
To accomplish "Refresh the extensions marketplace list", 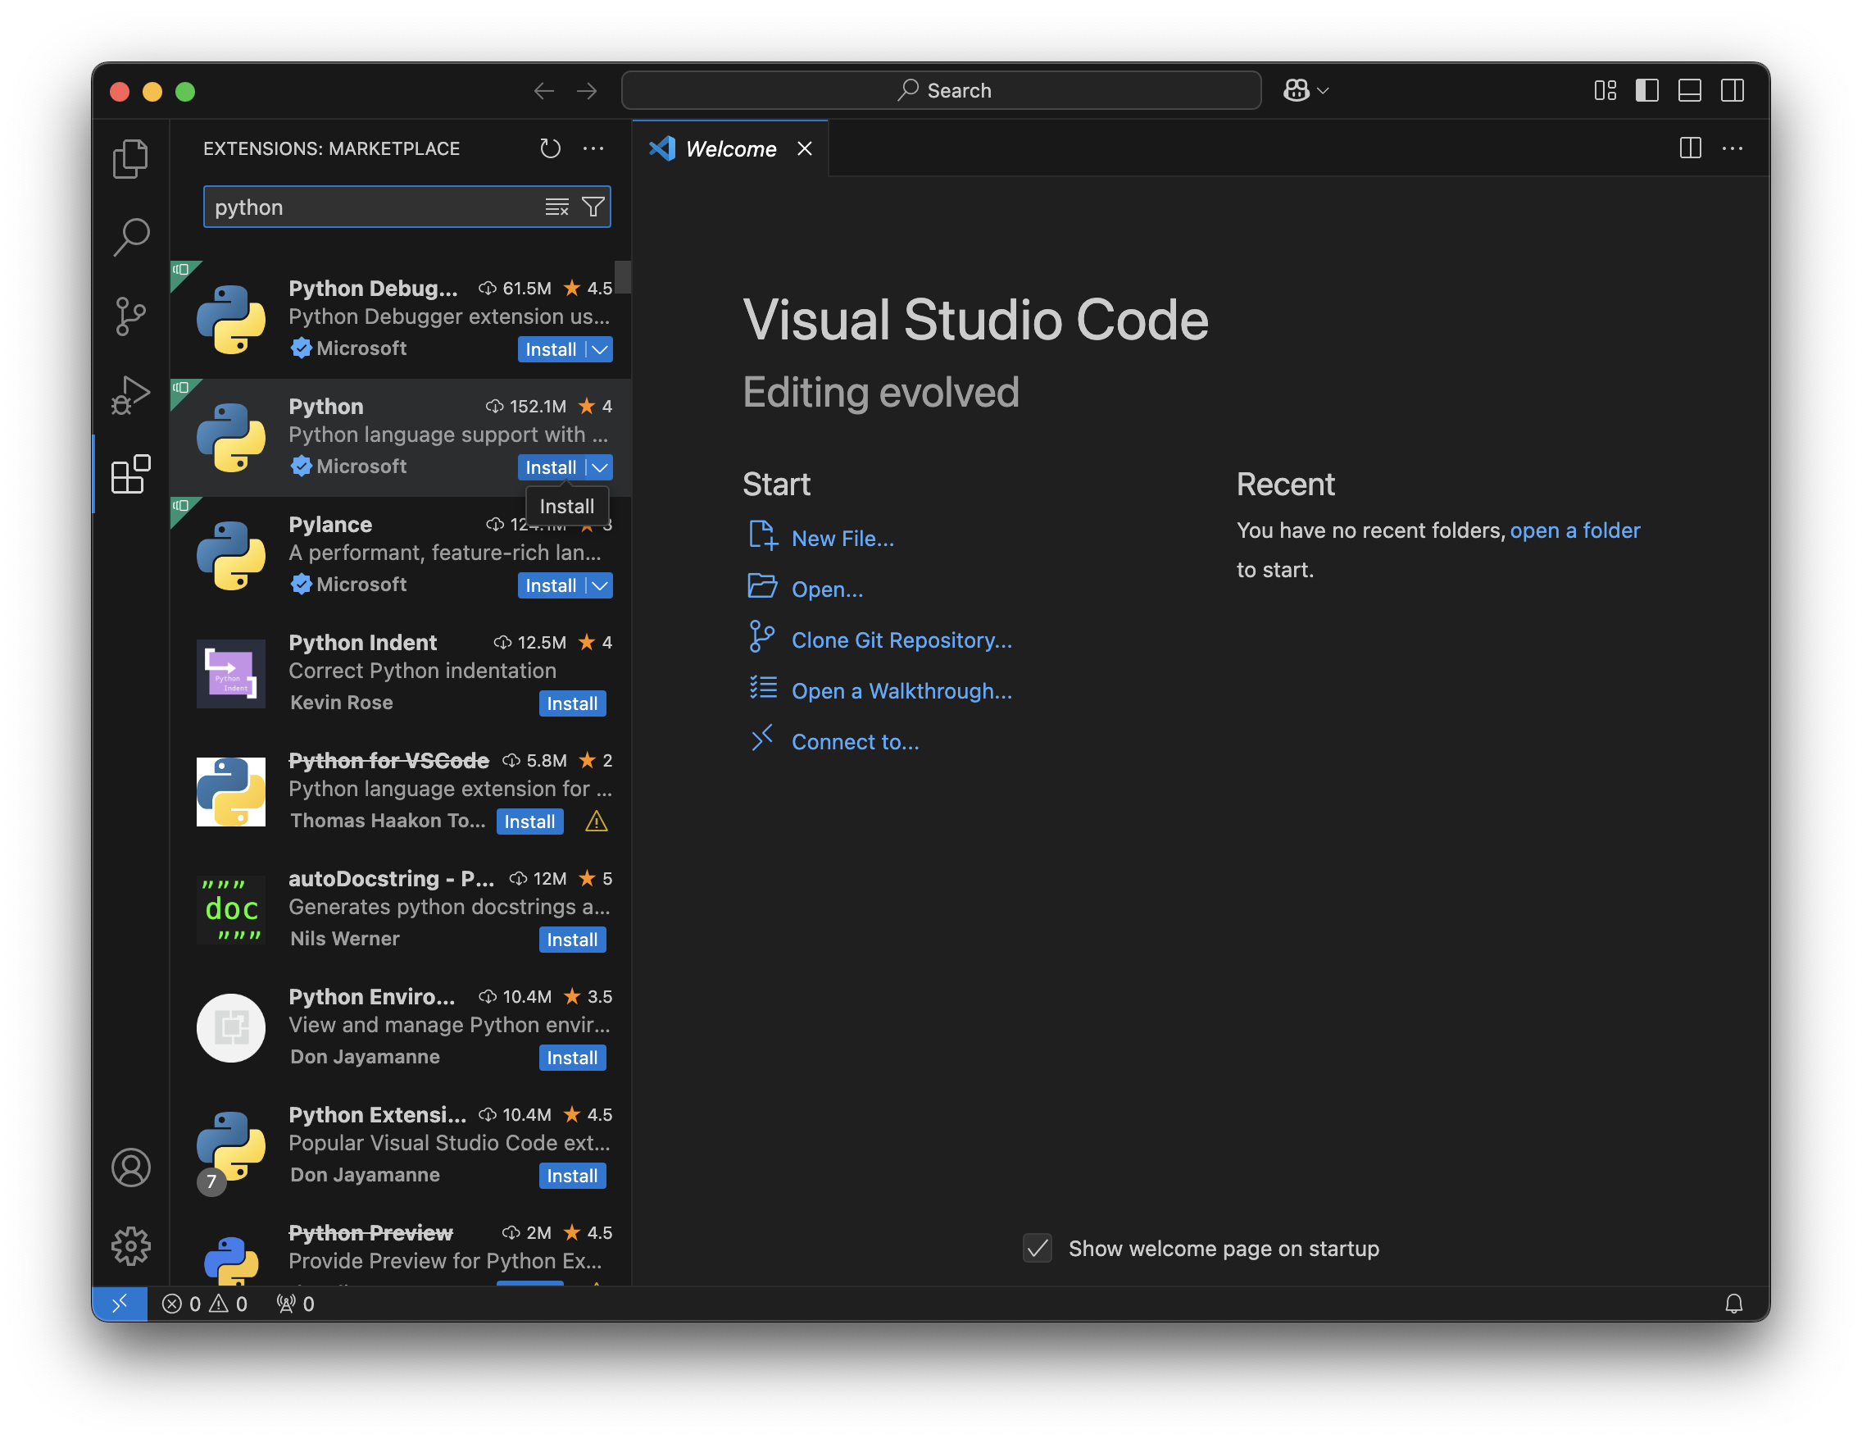I will click(550, 148).
